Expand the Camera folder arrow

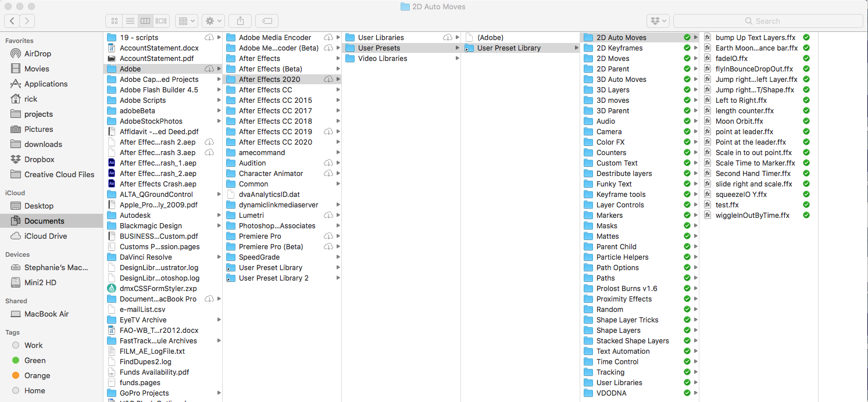point(695,131)
